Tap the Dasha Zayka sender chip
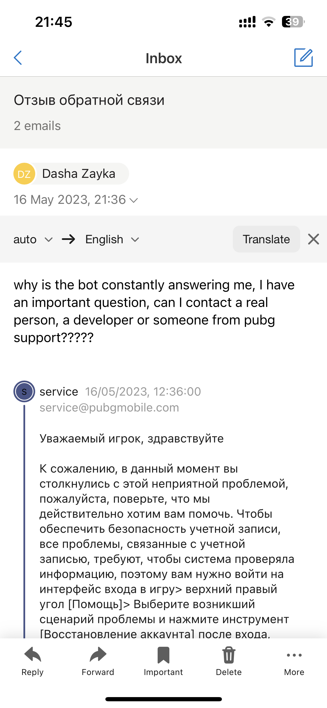Screen dimensions: 327x708 click(79, 174)
